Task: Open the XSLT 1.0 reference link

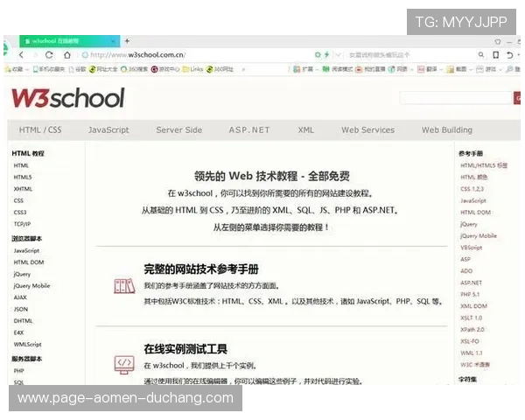Action: [x=472, y=318]
